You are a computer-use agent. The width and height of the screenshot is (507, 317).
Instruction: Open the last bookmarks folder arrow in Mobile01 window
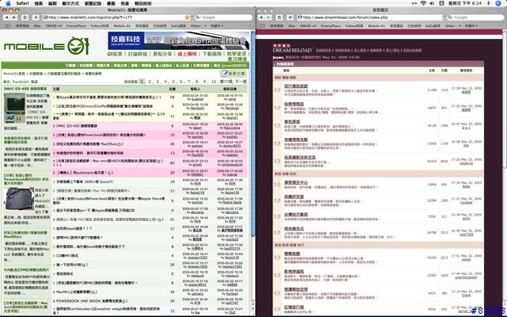[217, 26]
